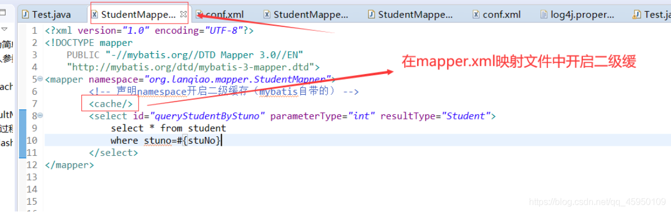Click the Java icon on rightmost Test.java tab
Screen dimensions: 671x212
click(x=637, y=14)
